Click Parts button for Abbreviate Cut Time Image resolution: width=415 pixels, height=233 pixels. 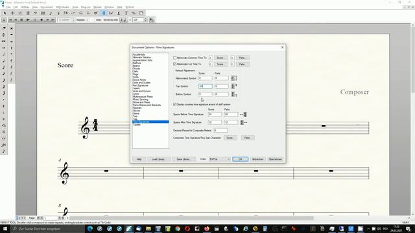tap(242, 64)
